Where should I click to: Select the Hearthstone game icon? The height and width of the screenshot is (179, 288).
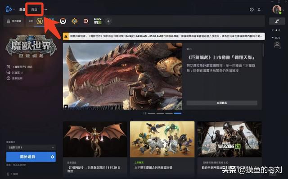tap(74, 21)
